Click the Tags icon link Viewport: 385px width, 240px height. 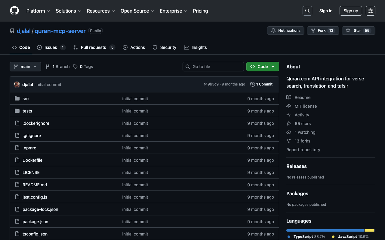point(75,67)
